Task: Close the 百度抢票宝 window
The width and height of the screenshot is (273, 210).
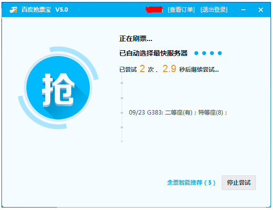Action: 261,10
